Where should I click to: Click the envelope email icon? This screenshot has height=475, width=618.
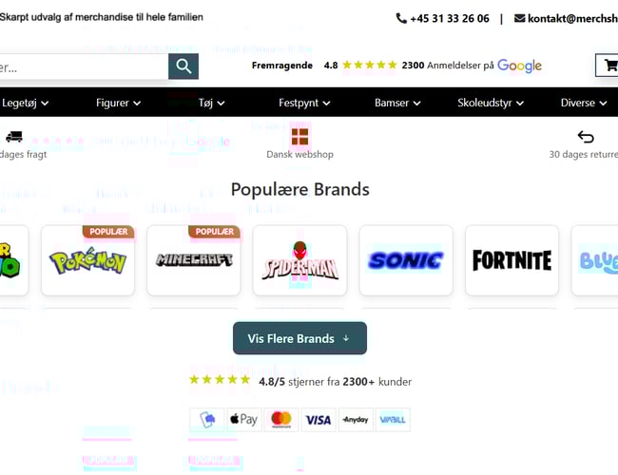[x=519, y=18]
